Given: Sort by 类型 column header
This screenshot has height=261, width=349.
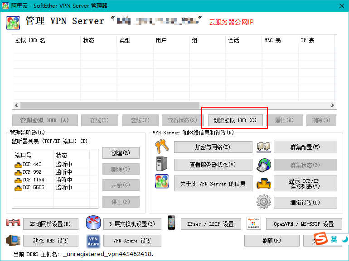Looking at the screenshot, I should [x=135, y=40].
